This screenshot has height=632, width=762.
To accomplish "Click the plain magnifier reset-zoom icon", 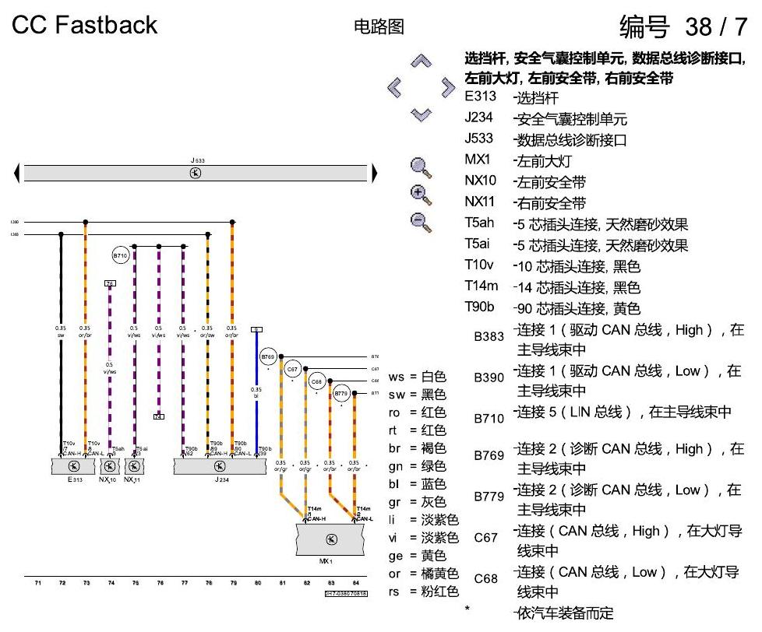I will click(x=421, y=168).
